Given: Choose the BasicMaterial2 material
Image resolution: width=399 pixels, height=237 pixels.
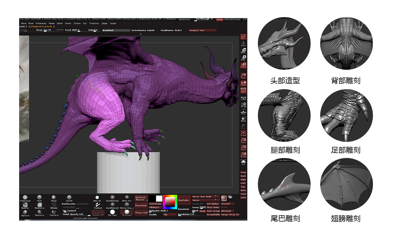Looking at the screenshot, I should tap(112, 198).
